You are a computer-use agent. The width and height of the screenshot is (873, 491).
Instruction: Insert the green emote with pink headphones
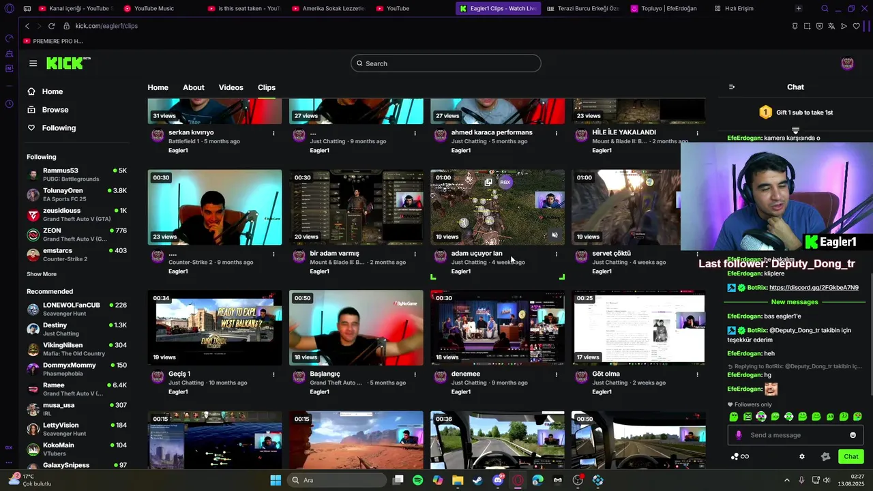[x=761, y=416]
